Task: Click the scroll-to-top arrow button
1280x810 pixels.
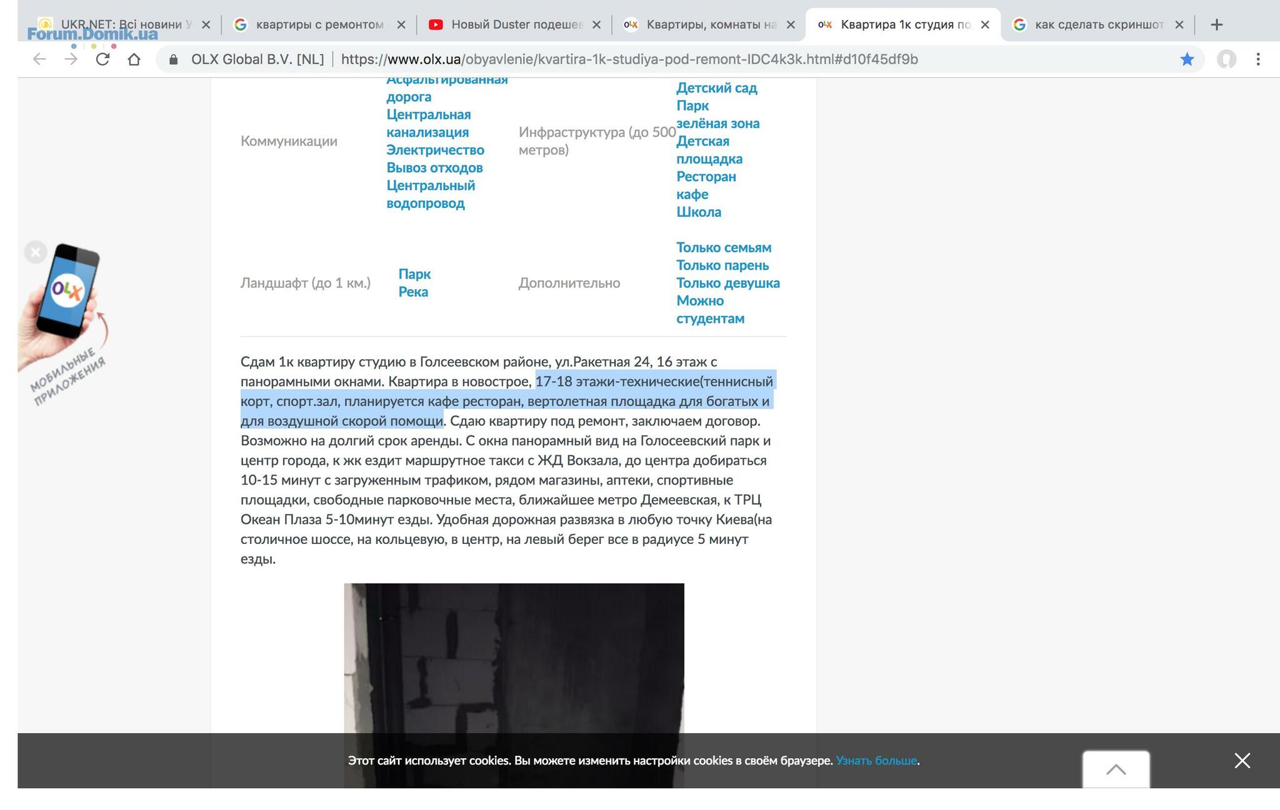Action: (1116, 769)
